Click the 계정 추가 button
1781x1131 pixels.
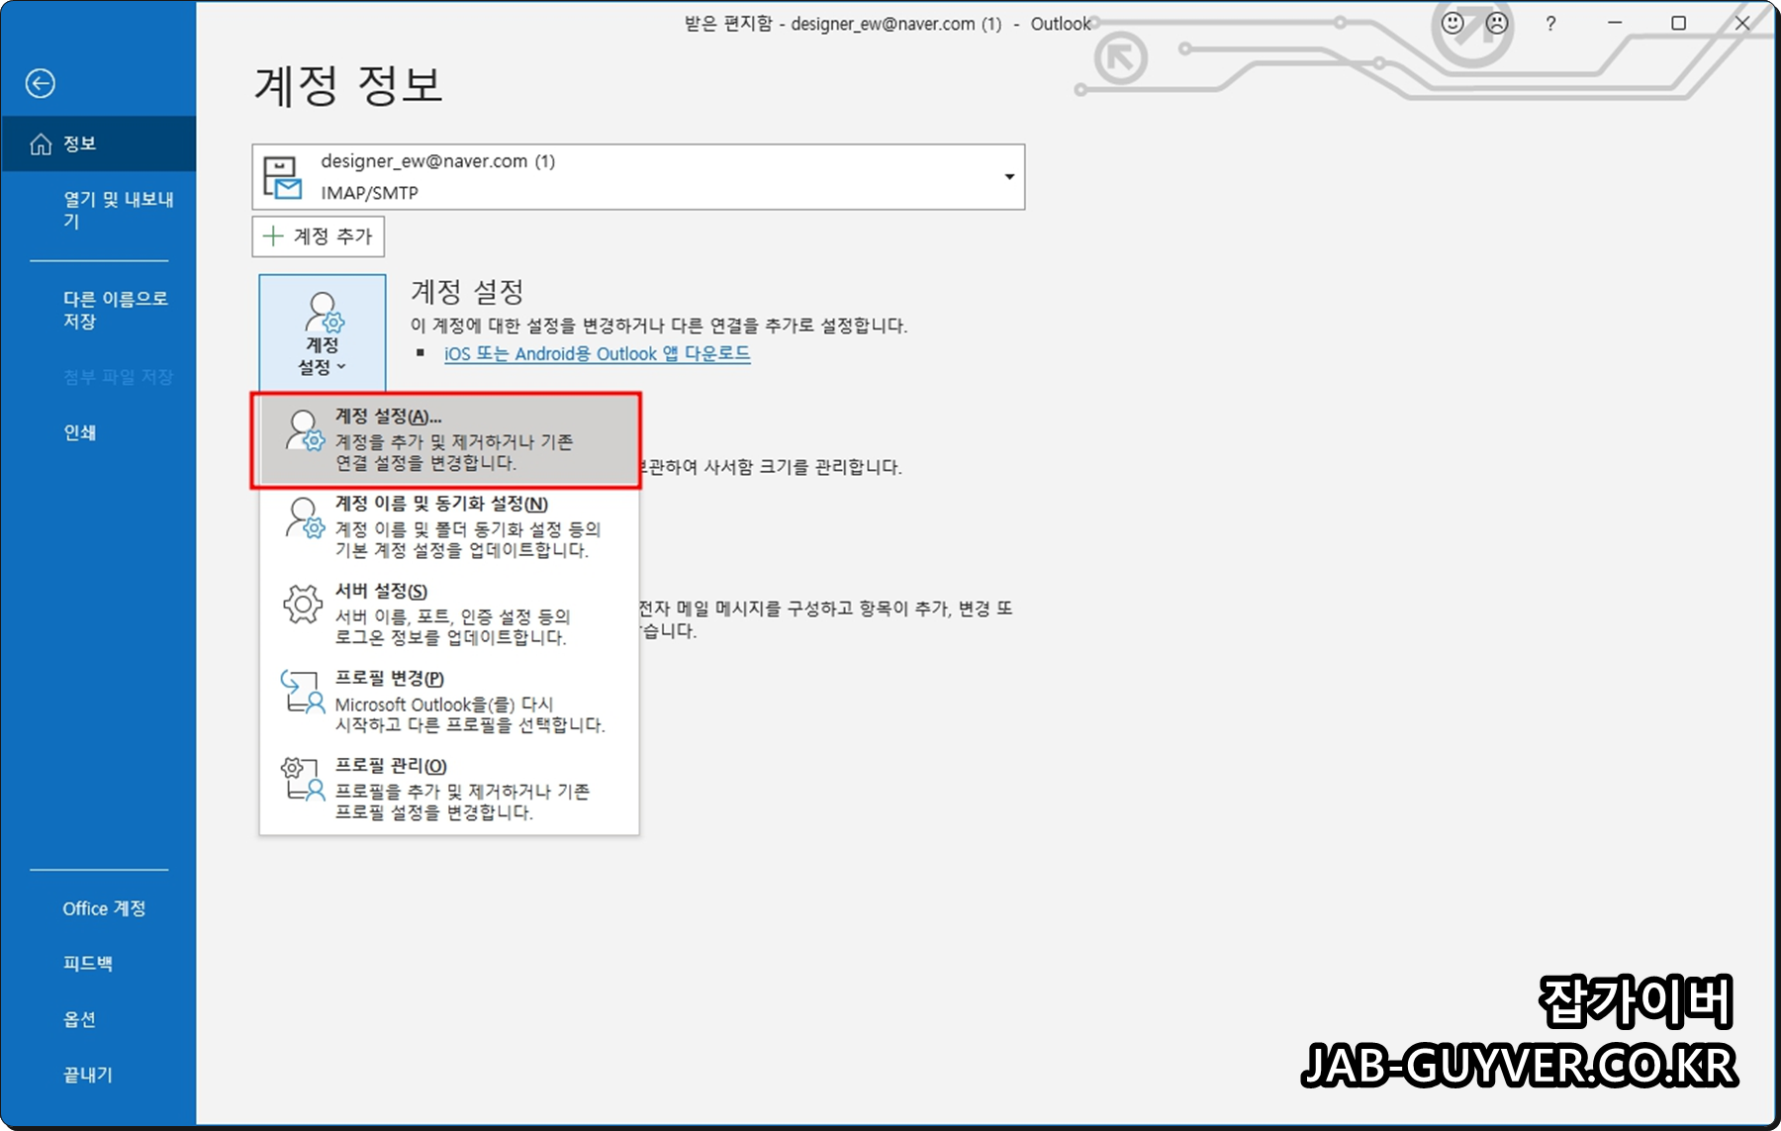click(318, 236)
